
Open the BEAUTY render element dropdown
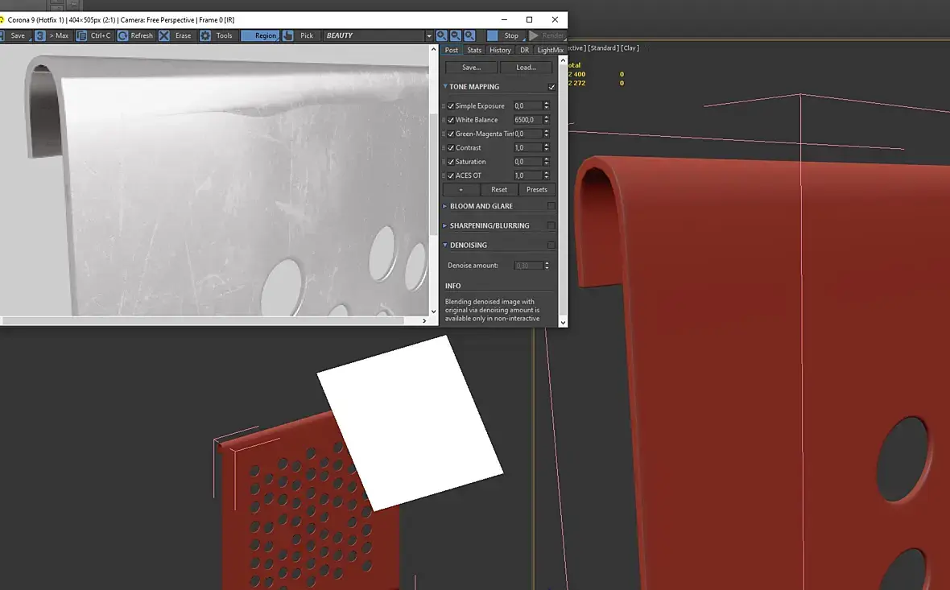click(x=429, y=35)
